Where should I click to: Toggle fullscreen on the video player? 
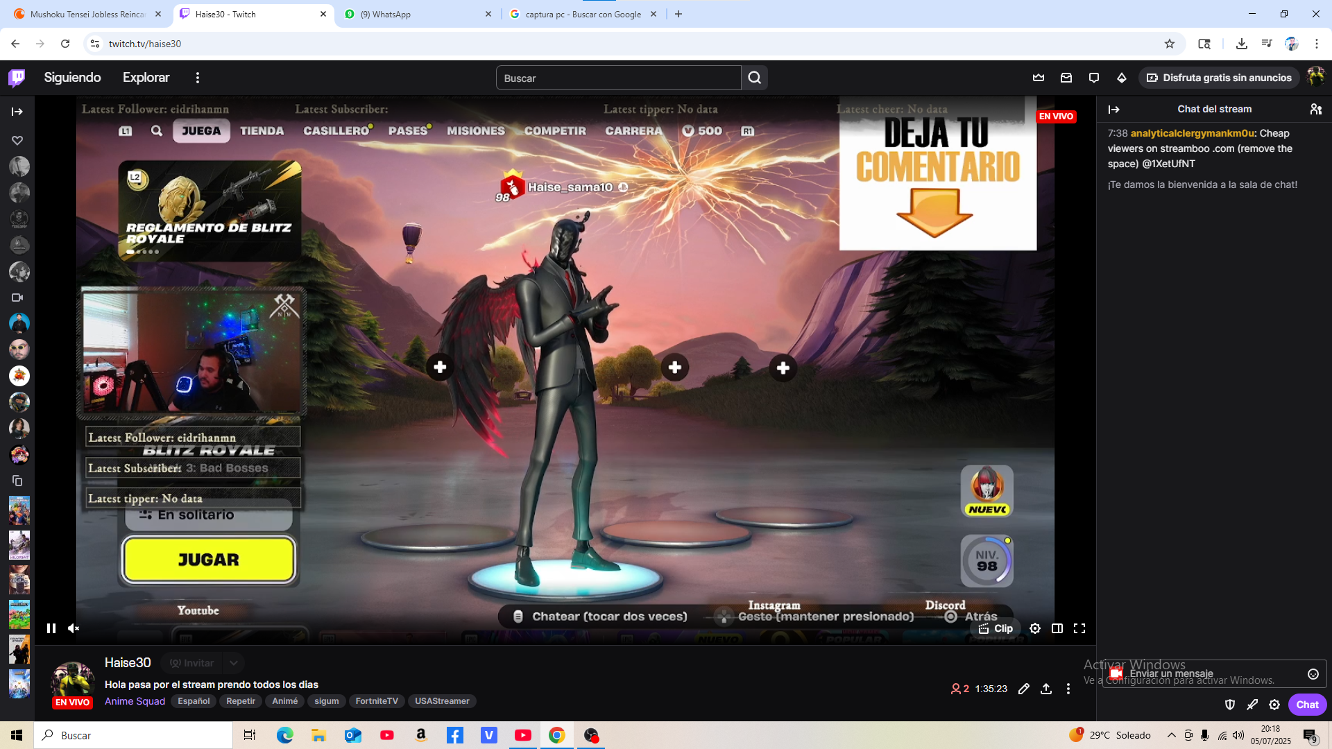(x=1079, y=628)
